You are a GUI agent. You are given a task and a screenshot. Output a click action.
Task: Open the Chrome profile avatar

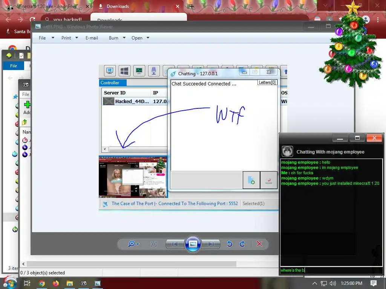point(366,20)
